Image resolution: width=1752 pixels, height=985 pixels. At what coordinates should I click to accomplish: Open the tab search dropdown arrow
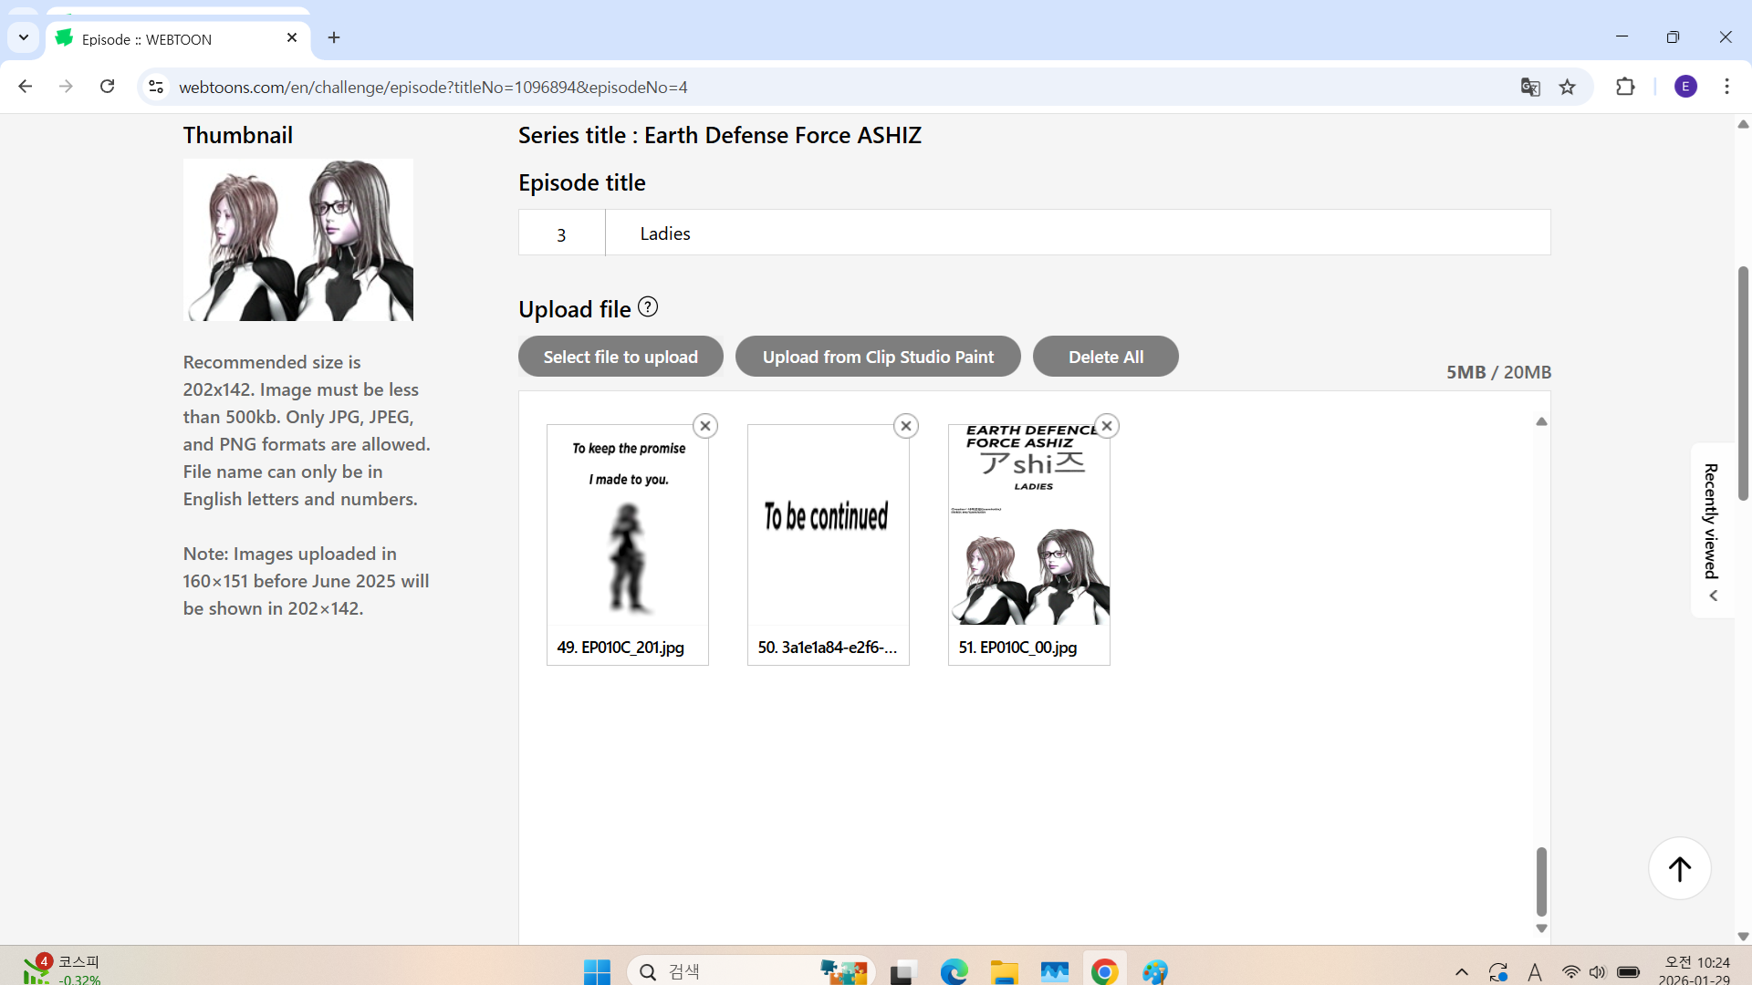pyautogui.click(x=24, y=37)
